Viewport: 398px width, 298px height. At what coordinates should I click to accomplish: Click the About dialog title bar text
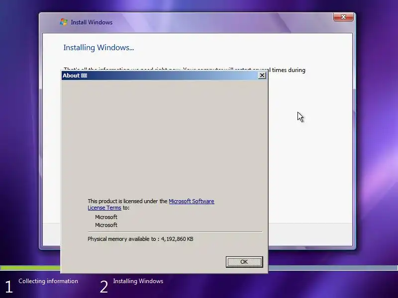[x=75, y=75]
